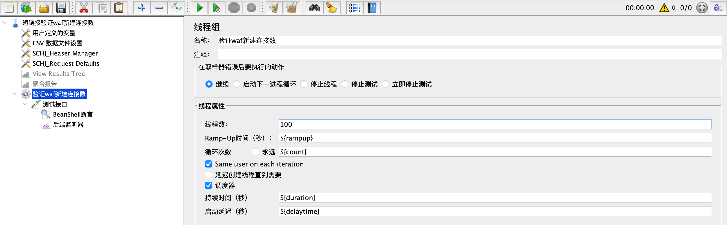Save the test plan

61,8
